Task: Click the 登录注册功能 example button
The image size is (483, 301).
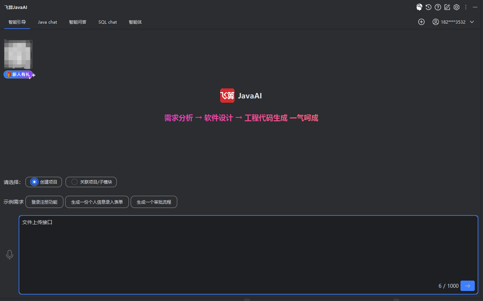Action: point(44,202)
